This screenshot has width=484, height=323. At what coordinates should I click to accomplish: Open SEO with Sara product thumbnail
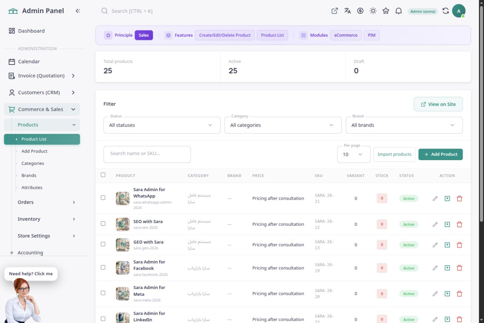tap(123, 224)
